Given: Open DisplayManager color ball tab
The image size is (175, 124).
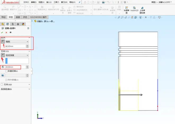Looking at the screenshot, I should pos(23,24).
